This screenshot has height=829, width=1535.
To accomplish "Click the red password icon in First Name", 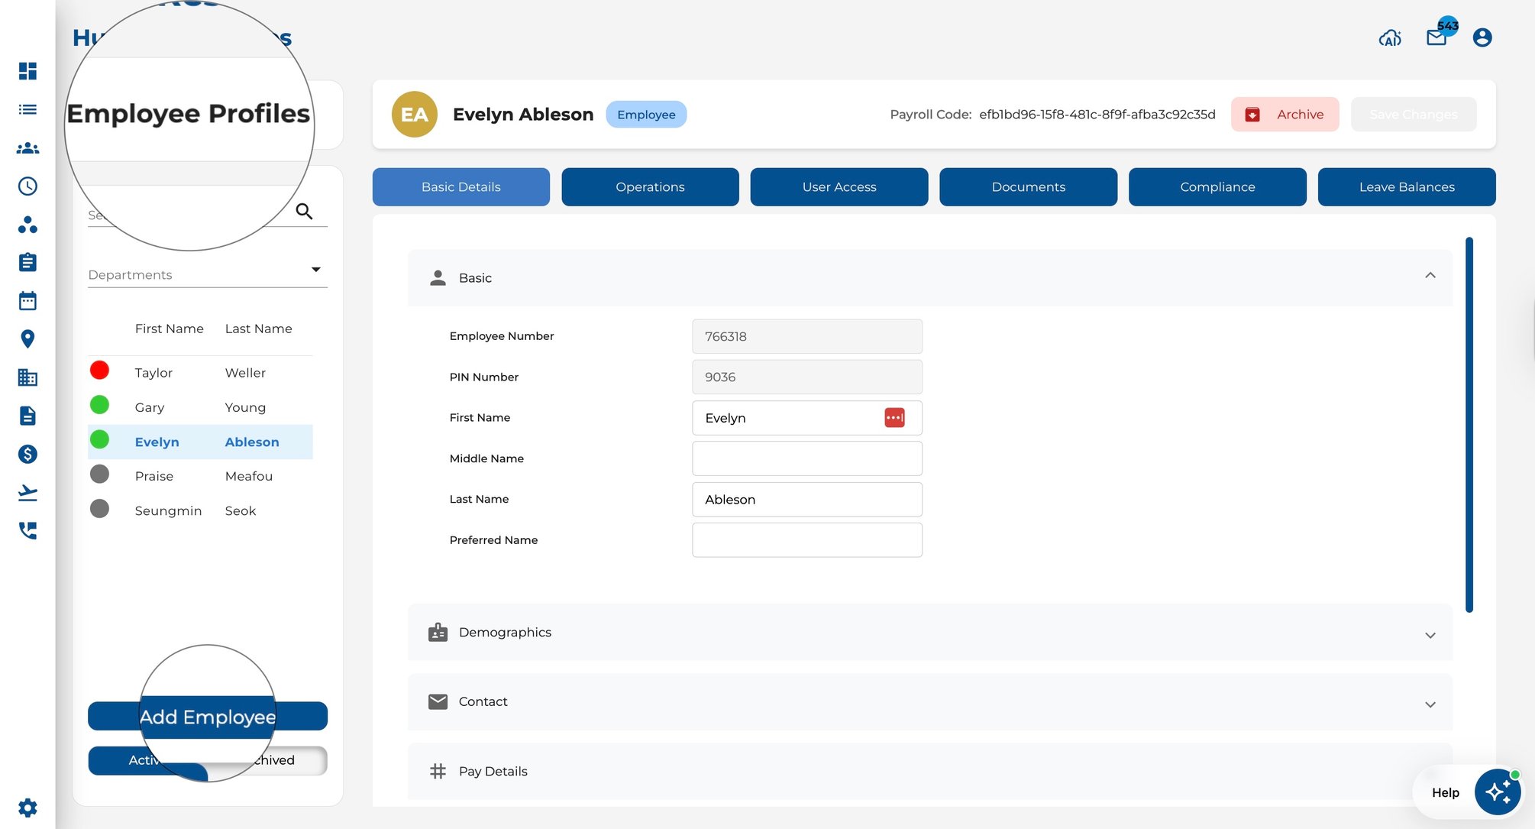I will (894, 418).
